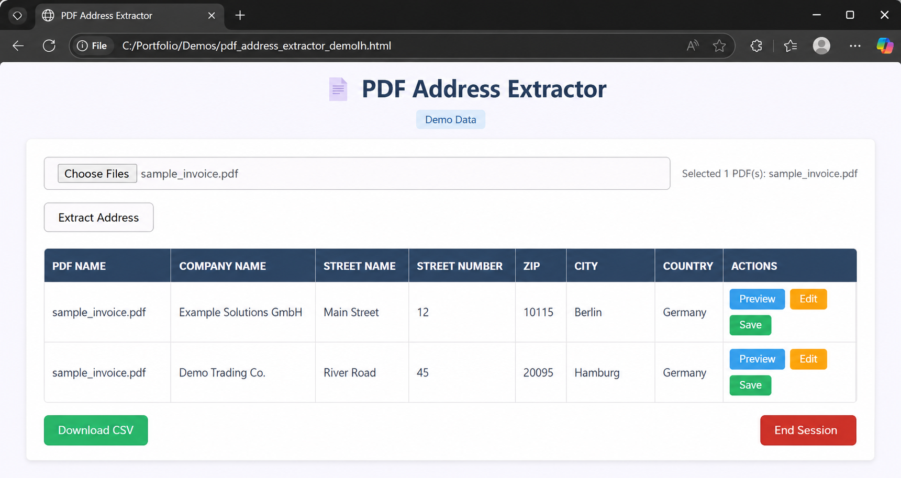Image resolution: width=901 pixels, height=478 pixels.
Task: Select Germany in the Hamburg row
Action: coord(689,372)
